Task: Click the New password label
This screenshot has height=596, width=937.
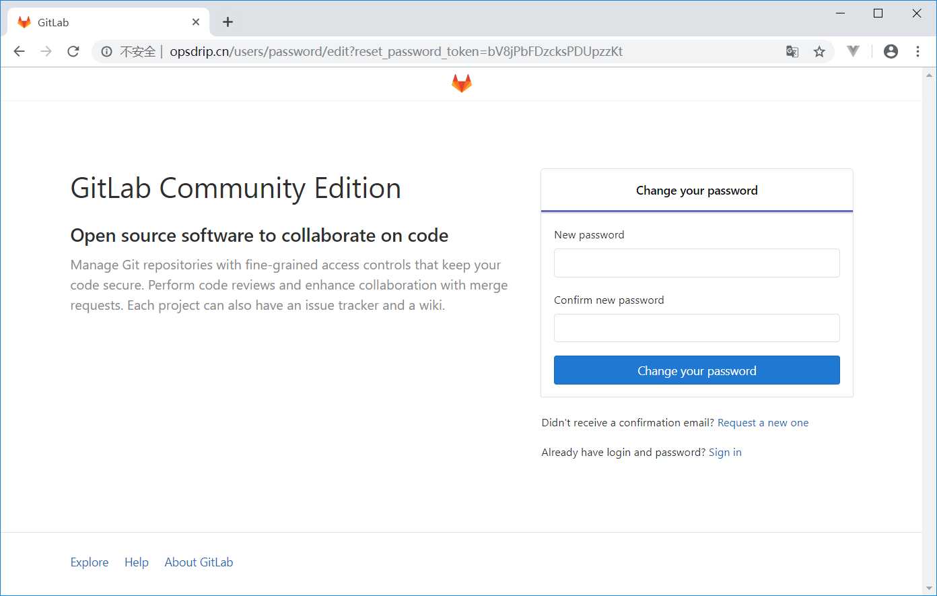Action: 589,235
